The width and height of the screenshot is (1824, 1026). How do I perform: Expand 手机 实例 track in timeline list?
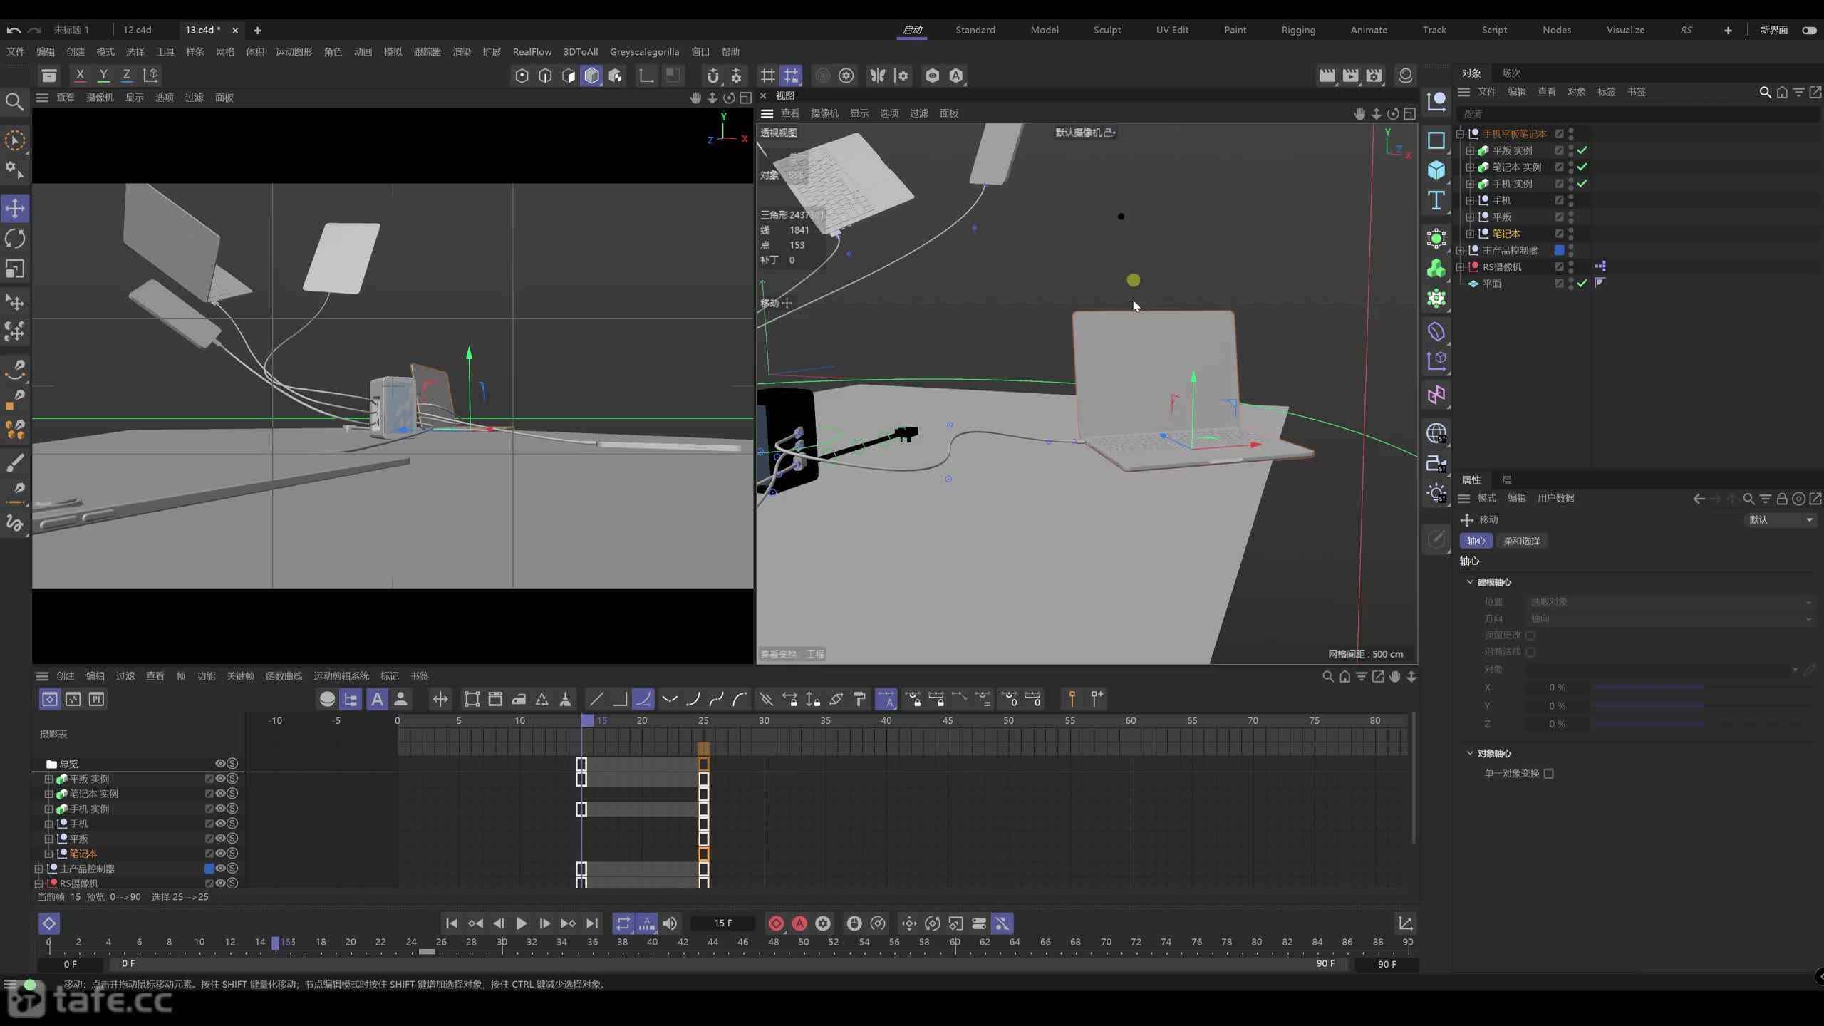coord(48,809)
